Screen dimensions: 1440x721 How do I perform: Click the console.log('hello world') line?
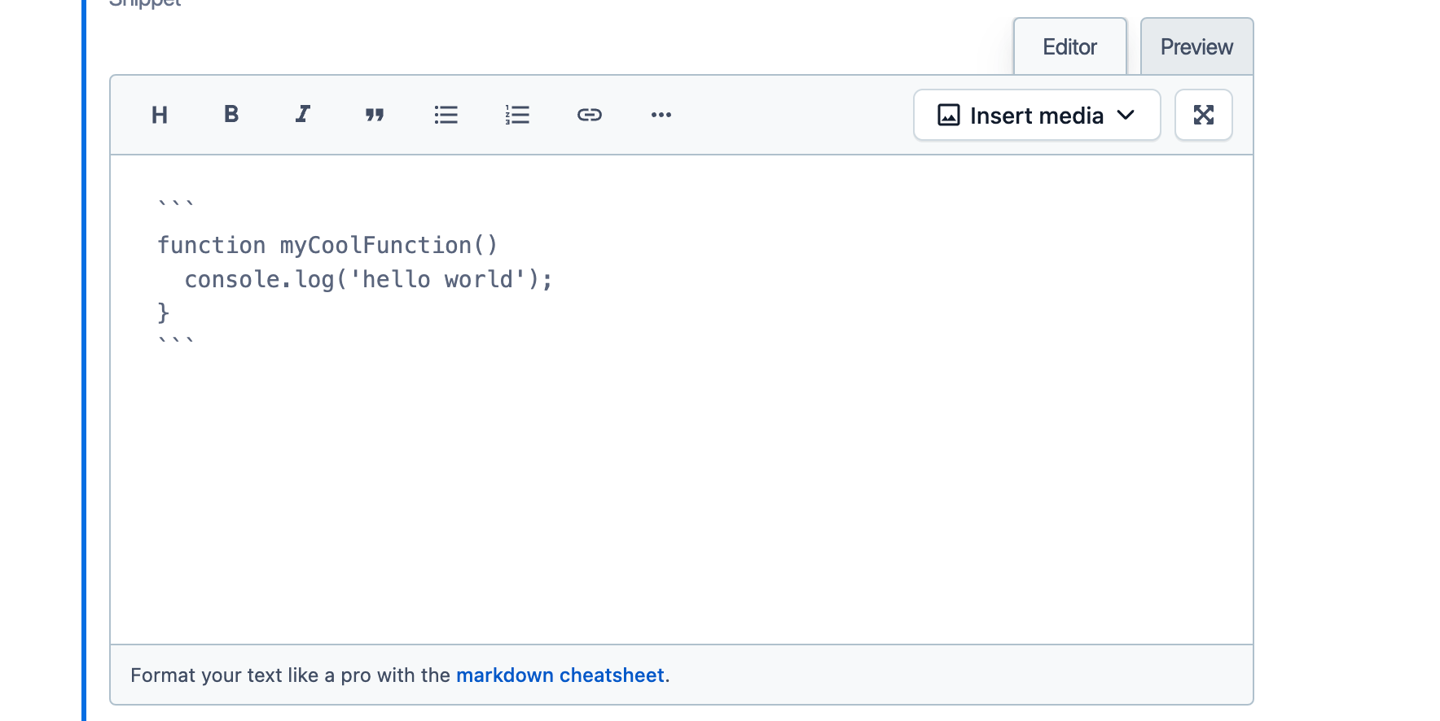pos(369,279)
